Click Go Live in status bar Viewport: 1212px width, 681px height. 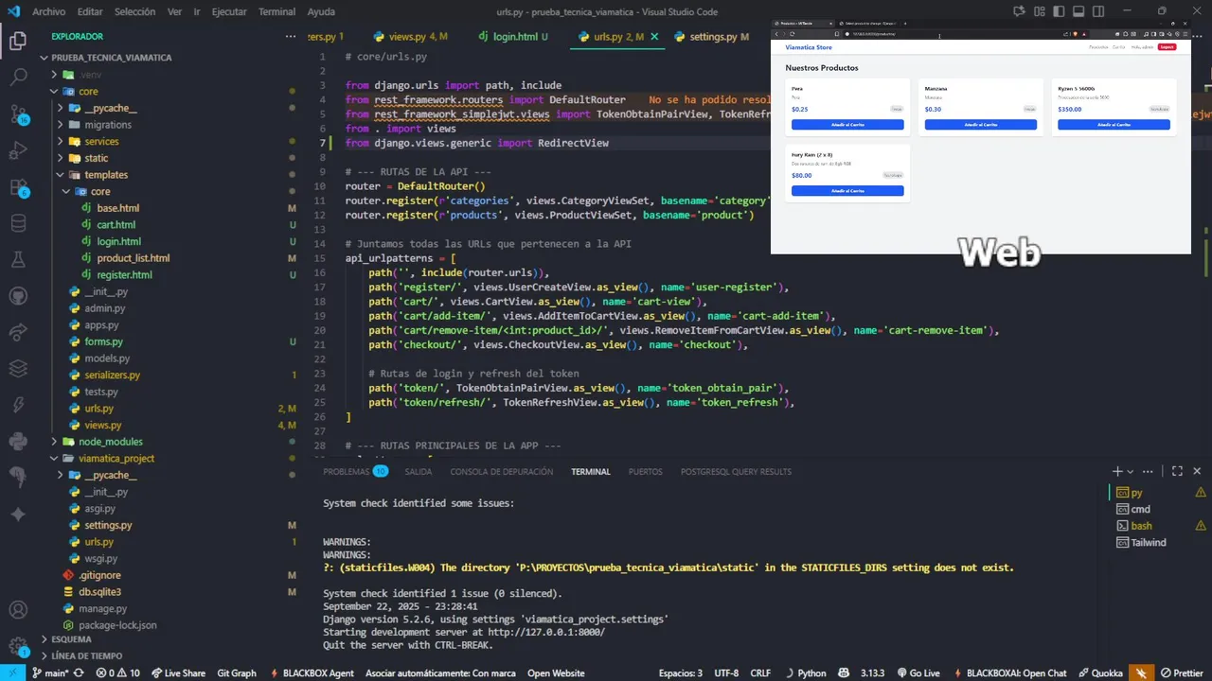coord(918,672)
